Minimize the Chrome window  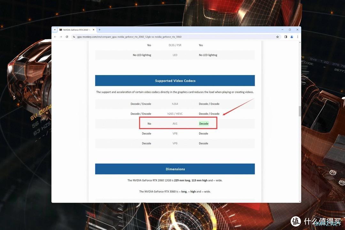coord(282,29)
